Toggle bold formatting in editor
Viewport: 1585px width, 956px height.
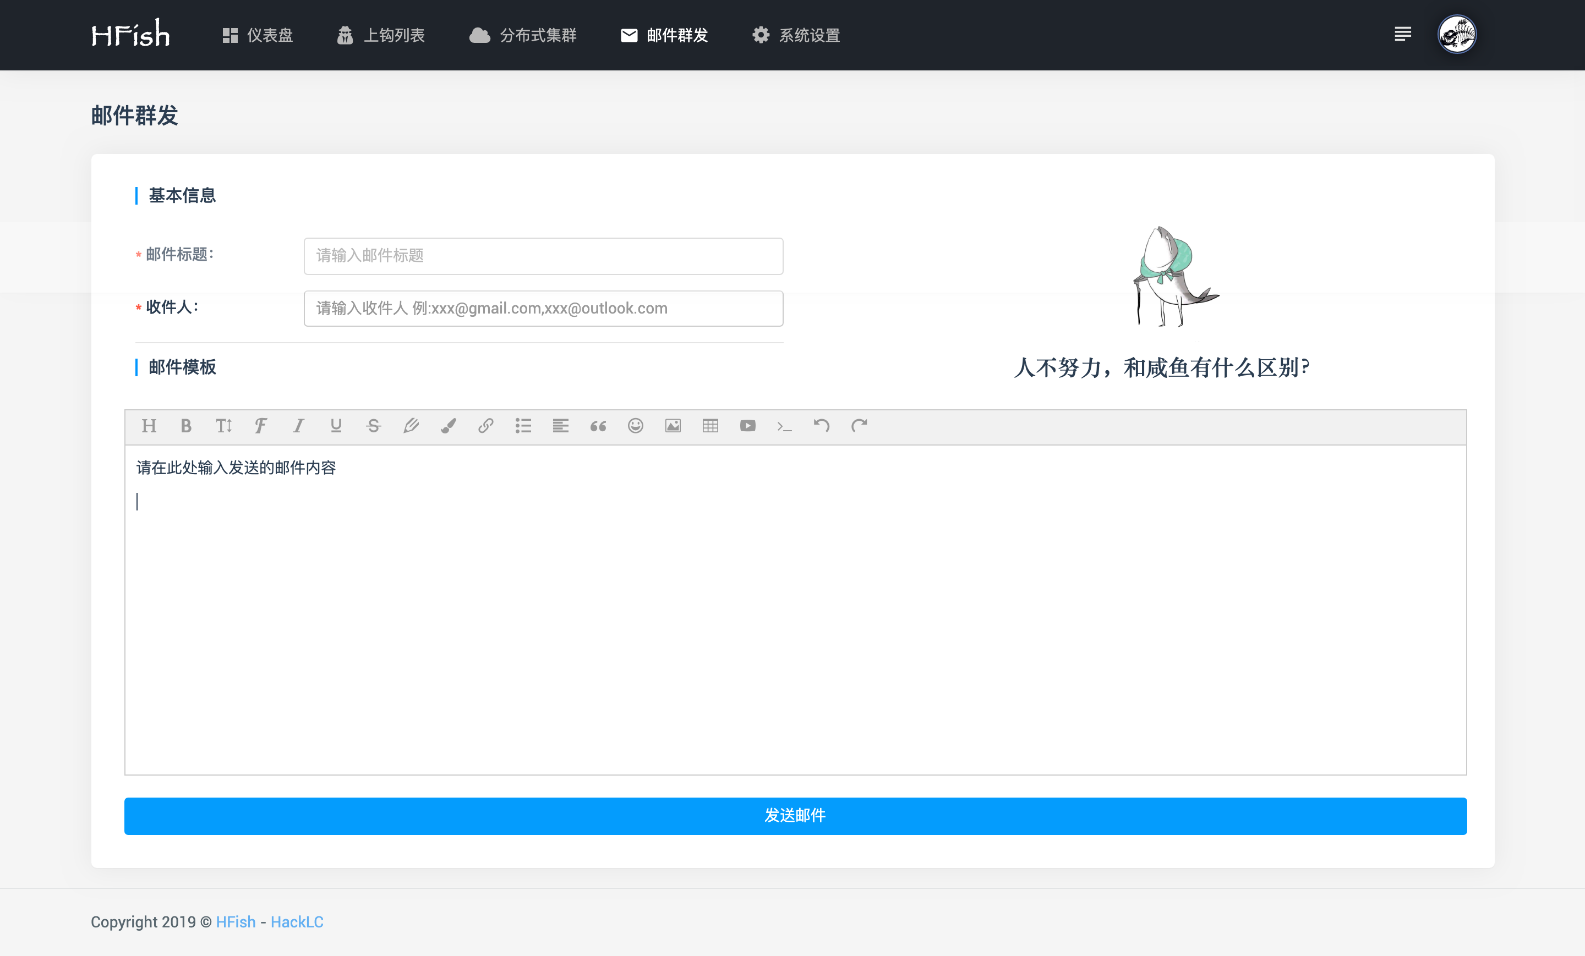[186, 426]
